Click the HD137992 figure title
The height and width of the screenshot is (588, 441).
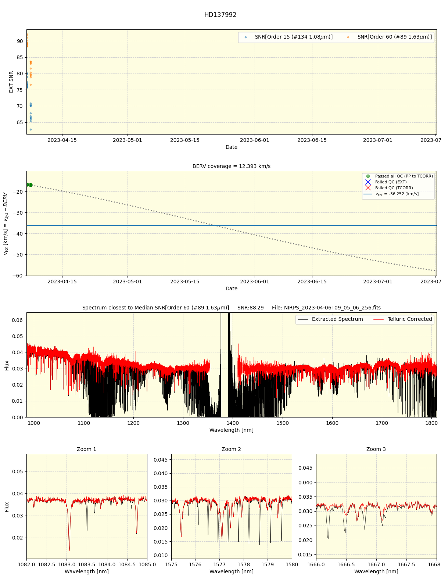(220, 15)
